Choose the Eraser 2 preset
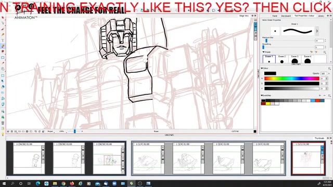This screenshot has width=333, height=187. [x=282, y=59]
